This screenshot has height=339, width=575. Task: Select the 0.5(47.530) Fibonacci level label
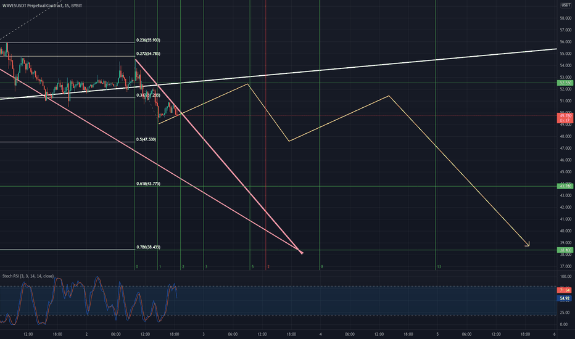coord(146,140)
